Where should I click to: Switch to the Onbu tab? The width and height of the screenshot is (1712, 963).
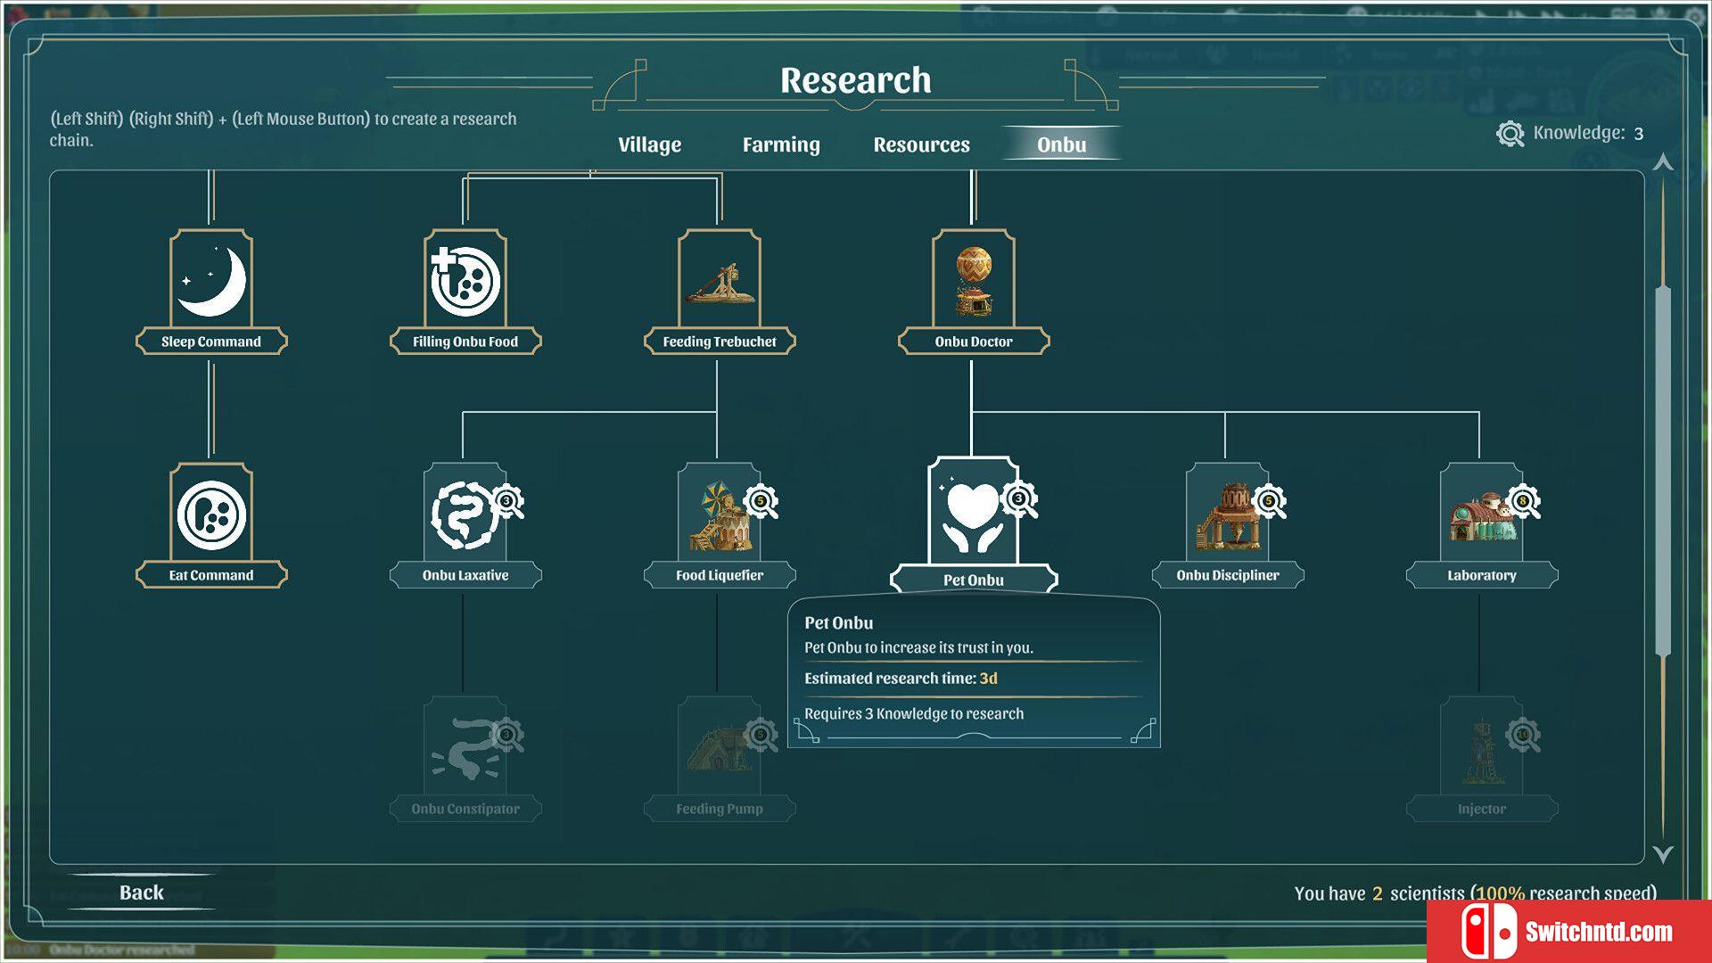coord(1061,144)
